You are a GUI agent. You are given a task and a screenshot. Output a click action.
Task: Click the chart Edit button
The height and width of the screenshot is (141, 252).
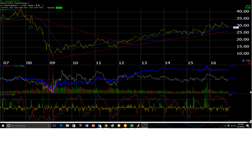coord(24,5)
